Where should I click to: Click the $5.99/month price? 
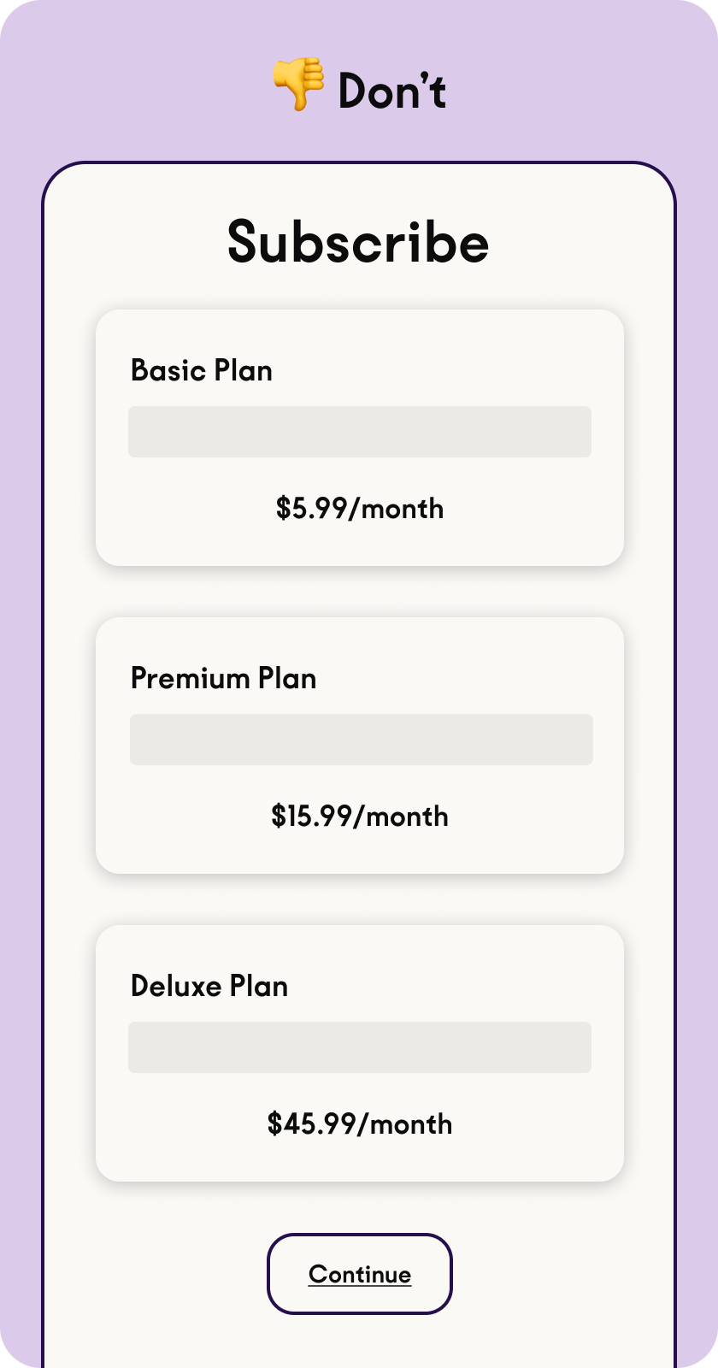point(360,509)
